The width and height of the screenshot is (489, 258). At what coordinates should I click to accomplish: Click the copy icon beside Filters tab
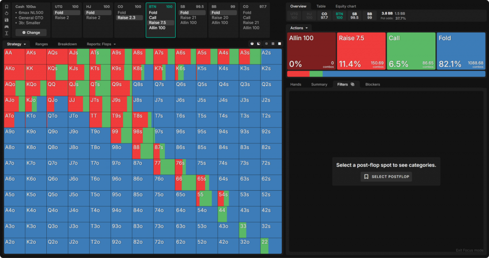[x=352, y=85]
